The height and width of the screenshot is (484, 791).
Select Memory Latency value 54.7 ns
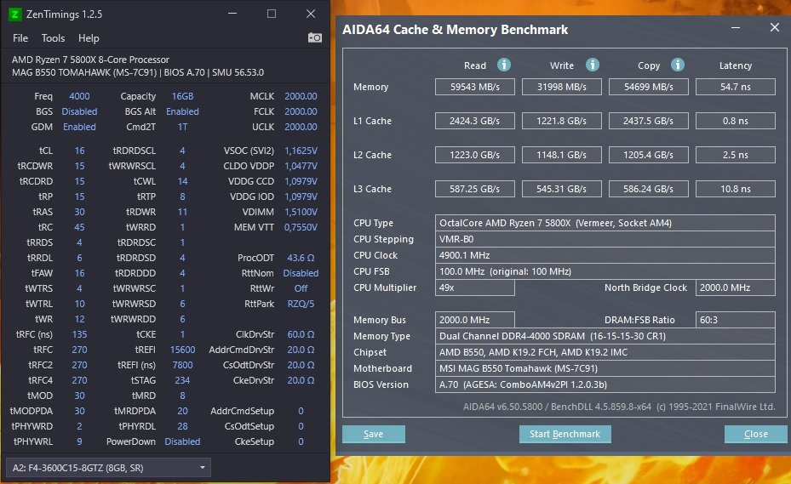[736, 87]
